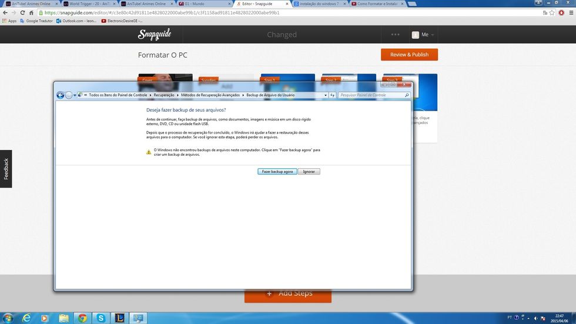Image resolution: width=576 pixels, height=324 pixels.
Task: Open League of Legends from the taskbar
Action: (119, 318)
